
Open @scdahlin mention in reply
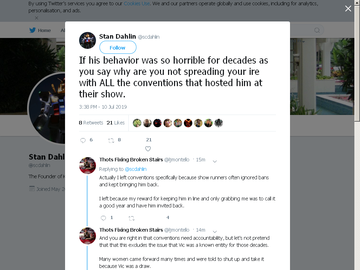[135, 169]
